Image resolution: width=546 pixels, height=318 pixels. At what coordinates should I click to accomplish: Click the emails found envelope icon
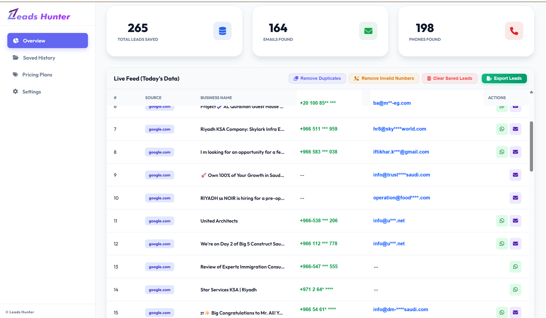coord(368,31)
